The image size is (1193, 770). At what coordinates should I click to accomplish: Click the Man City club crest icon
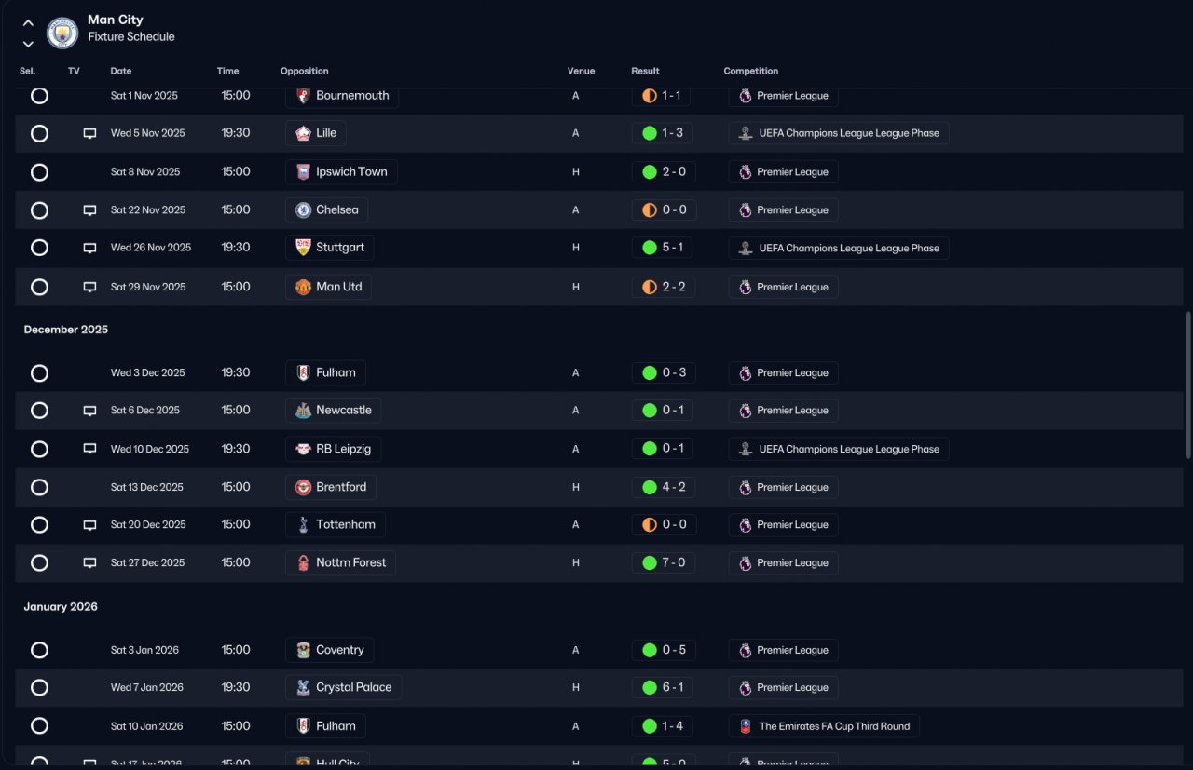(x=62, y=33)
